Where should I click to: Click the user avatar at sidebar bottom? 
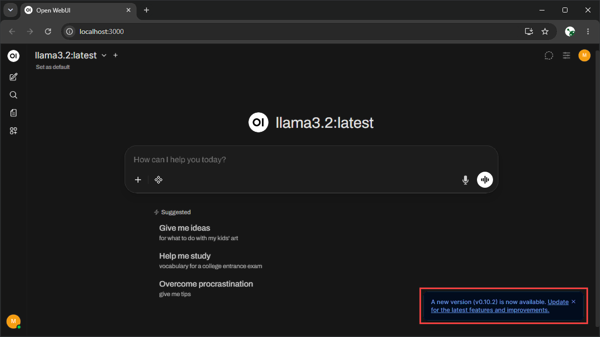13,322
